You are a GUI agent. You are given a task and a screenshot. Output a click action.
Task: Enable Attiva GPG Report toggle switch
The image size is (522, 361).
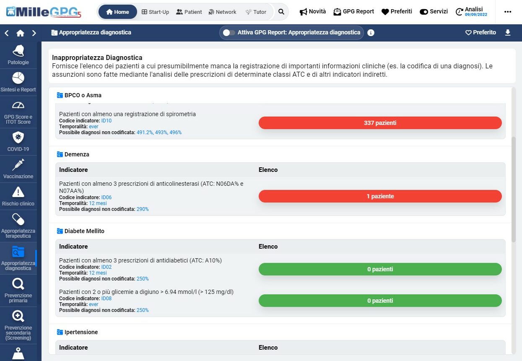[229, 33]
